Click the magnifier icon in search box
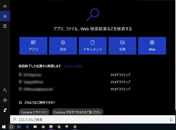The width and height of the screenshot is (176, 130). tap(14, 120)
